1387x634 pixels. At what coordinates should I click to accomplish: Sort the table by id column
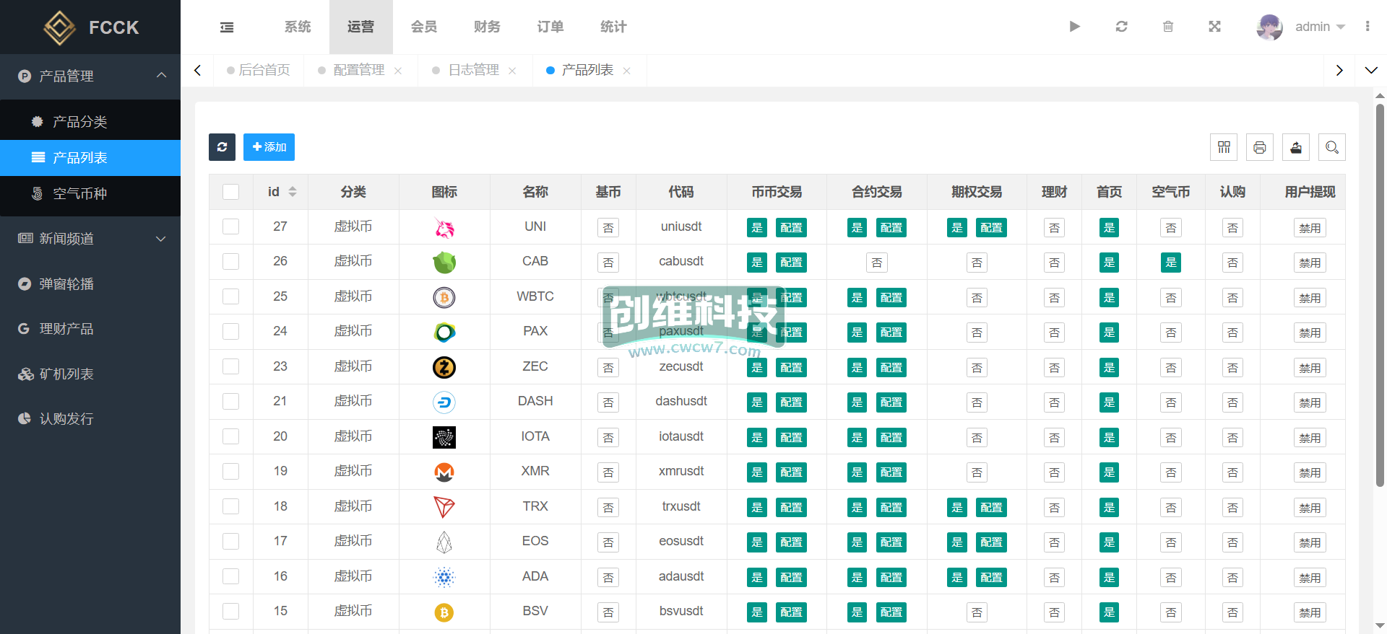pos(292,192)
